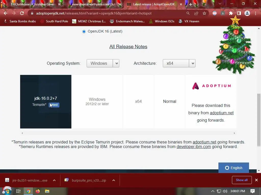Expand options for jre-8u351 download

pyautogui.click(x=54, y=181)
